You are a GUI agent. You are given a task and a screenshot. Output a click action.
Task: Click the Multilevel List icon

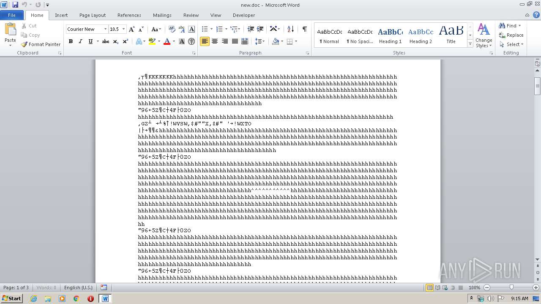pos(235,29)
